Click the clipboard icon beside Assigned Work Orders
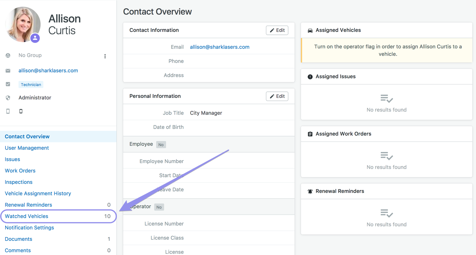Screen dimensions: 476x255 coord(310,134)
